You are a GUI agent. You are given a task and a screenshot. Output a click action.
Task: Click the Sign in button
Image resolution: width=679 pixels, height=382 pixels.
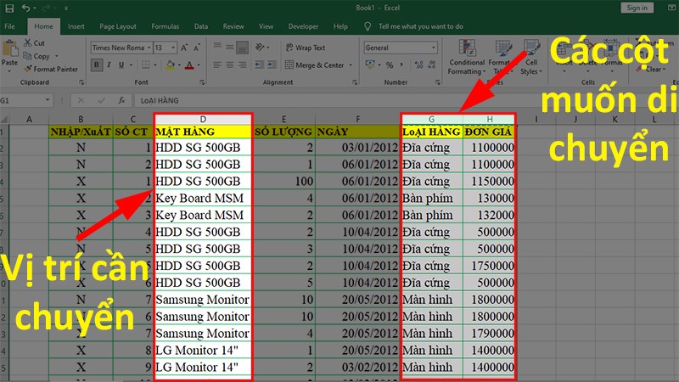click(x=637, y=8)
